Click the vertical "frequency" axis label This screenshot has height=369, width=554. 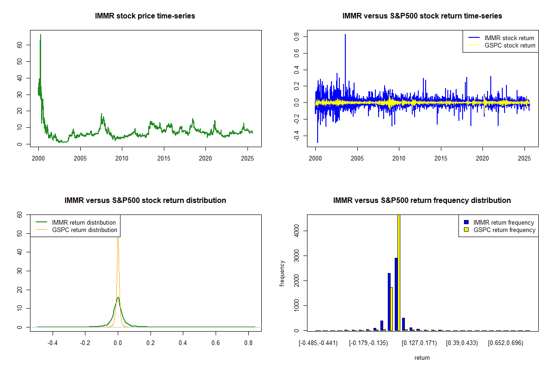coord(283,273)
